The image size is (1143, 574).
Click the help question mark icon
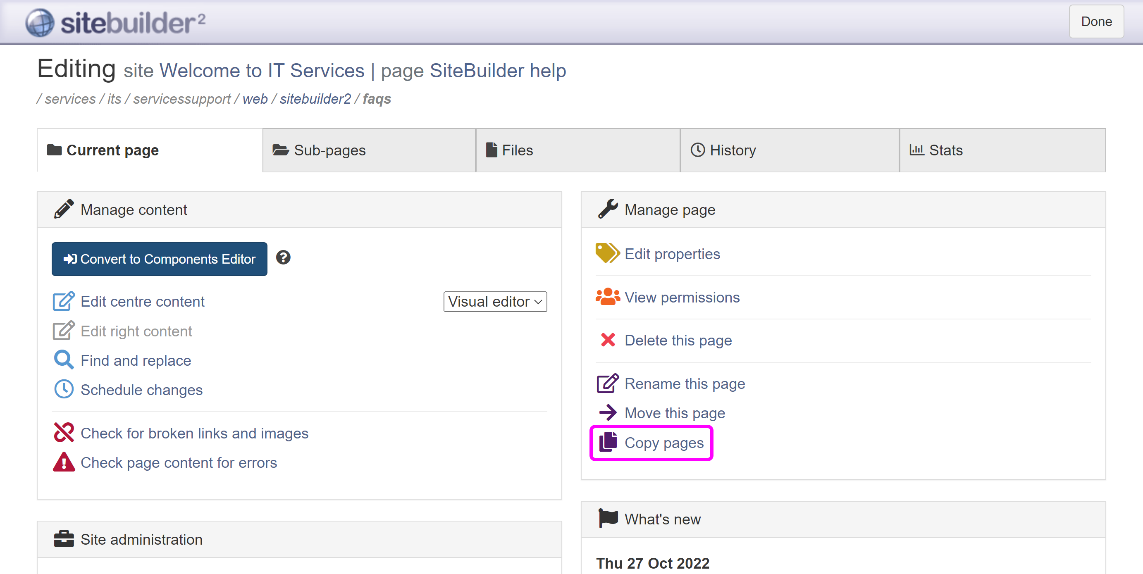click(283, 258)
